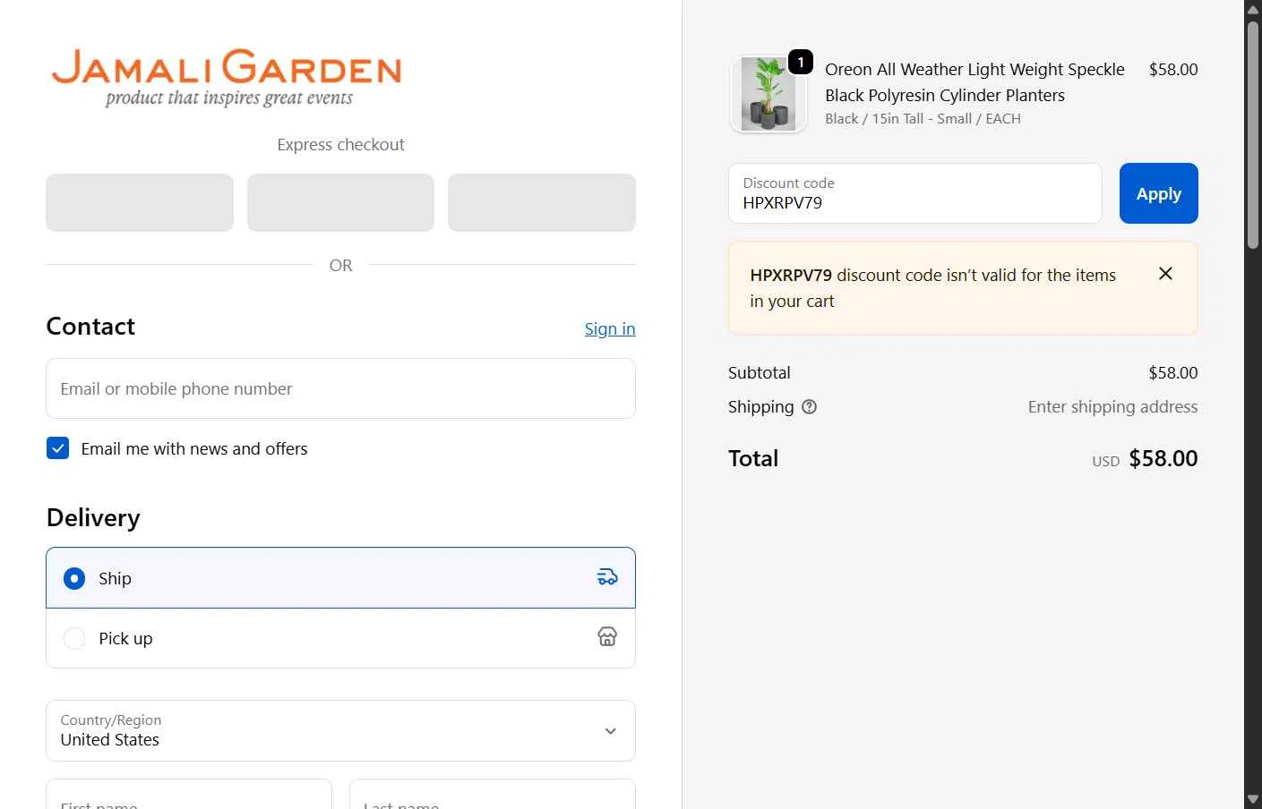The image size is (1262, 809).
Task: Open the Country/Region dropdown
Action: (x=340, y=731)
